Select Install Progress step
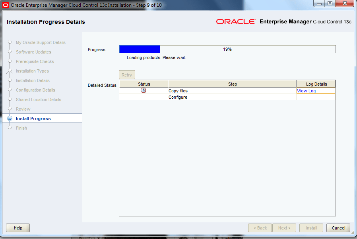The width and height of the screenshot is (357, 239). coord(33,119)
